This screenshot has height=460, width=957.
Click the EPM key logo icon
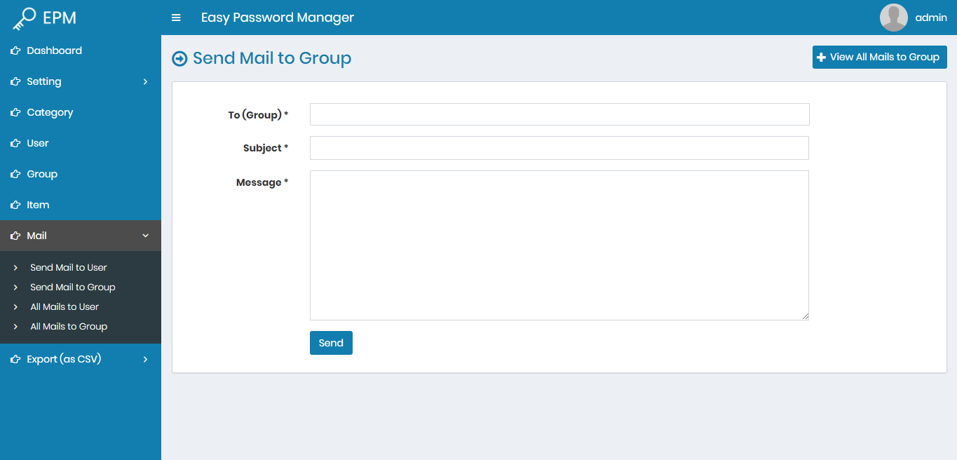point(24,17)
